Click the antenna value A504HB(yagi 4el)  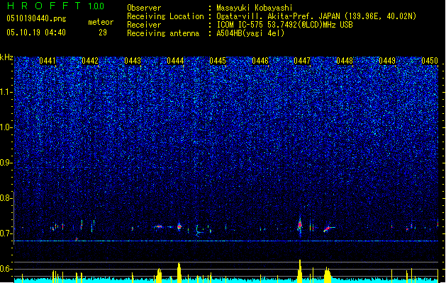(x=250, y=33)
